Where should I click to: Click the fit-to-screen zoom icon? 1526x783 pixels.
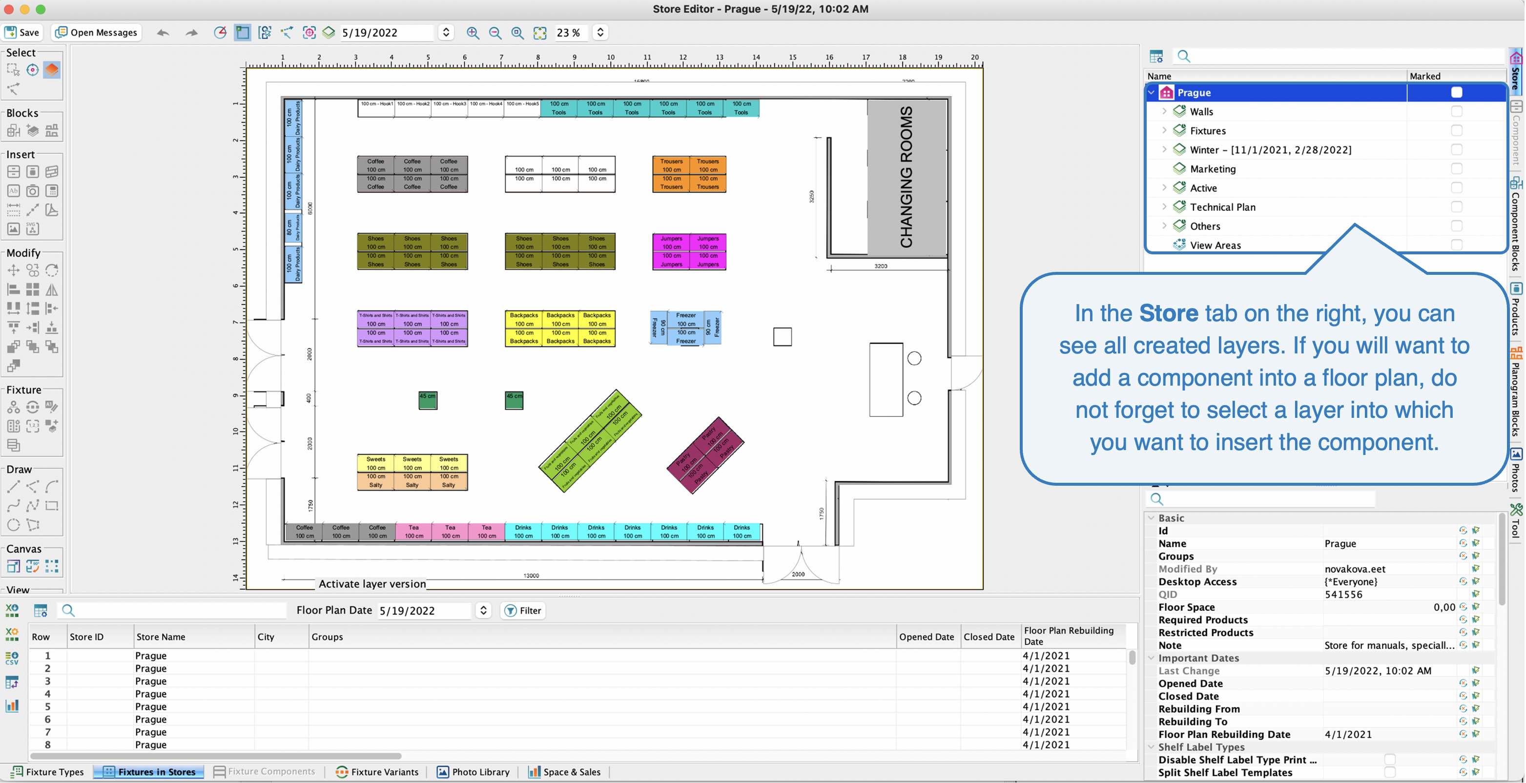540,33
